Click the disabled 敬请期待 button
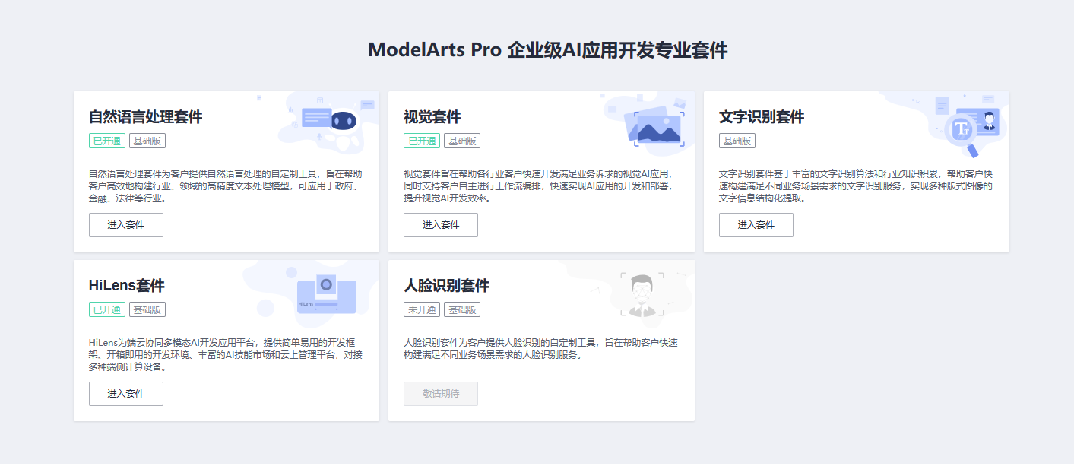This screenshot has height=466, width=1074. (441, 394)
